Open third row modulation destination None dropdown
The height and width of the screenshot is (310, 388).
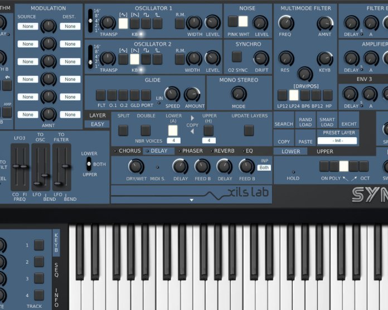(70, 61)
